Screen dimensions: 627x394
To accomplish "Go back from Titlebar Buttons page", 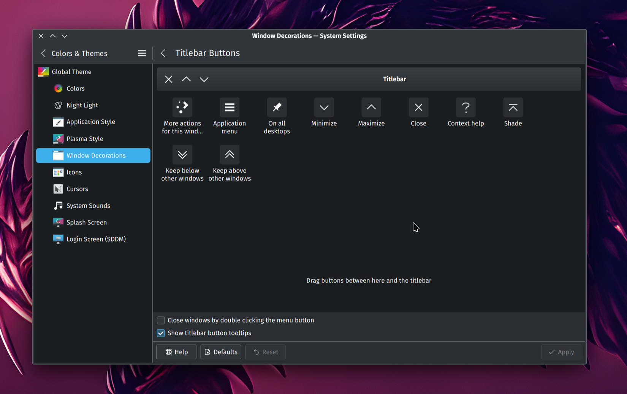I will tap(163, 53).
